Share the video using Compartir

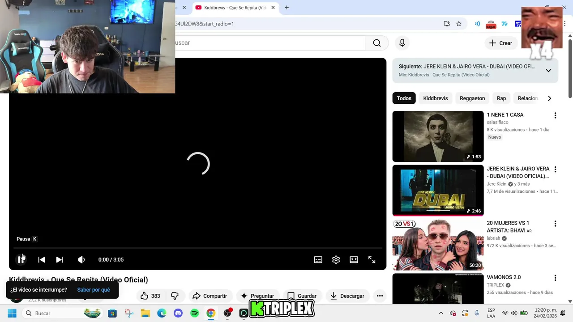pyautogui.click(x=210, y=296)
